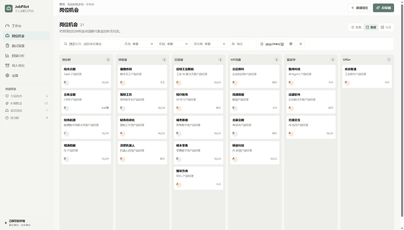The image size is (404, 230).
Task: Open 设置 via the gear icon
Action: [x=7, y=75]
